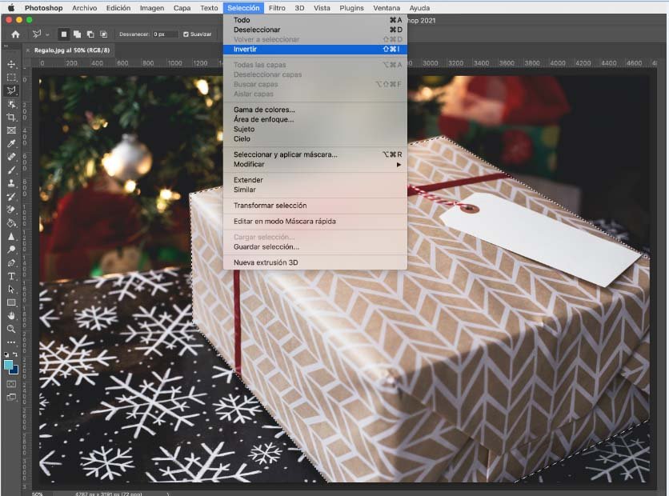Select the Move tool
The width and height of the screenshot is (669, 496).
coord(11,64)
